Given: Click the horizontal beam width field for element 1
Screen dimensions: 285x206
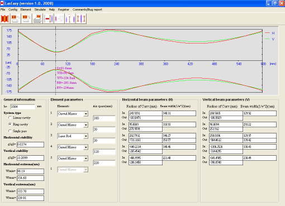Looking at the screenshot, I should [x=179, y=113].
